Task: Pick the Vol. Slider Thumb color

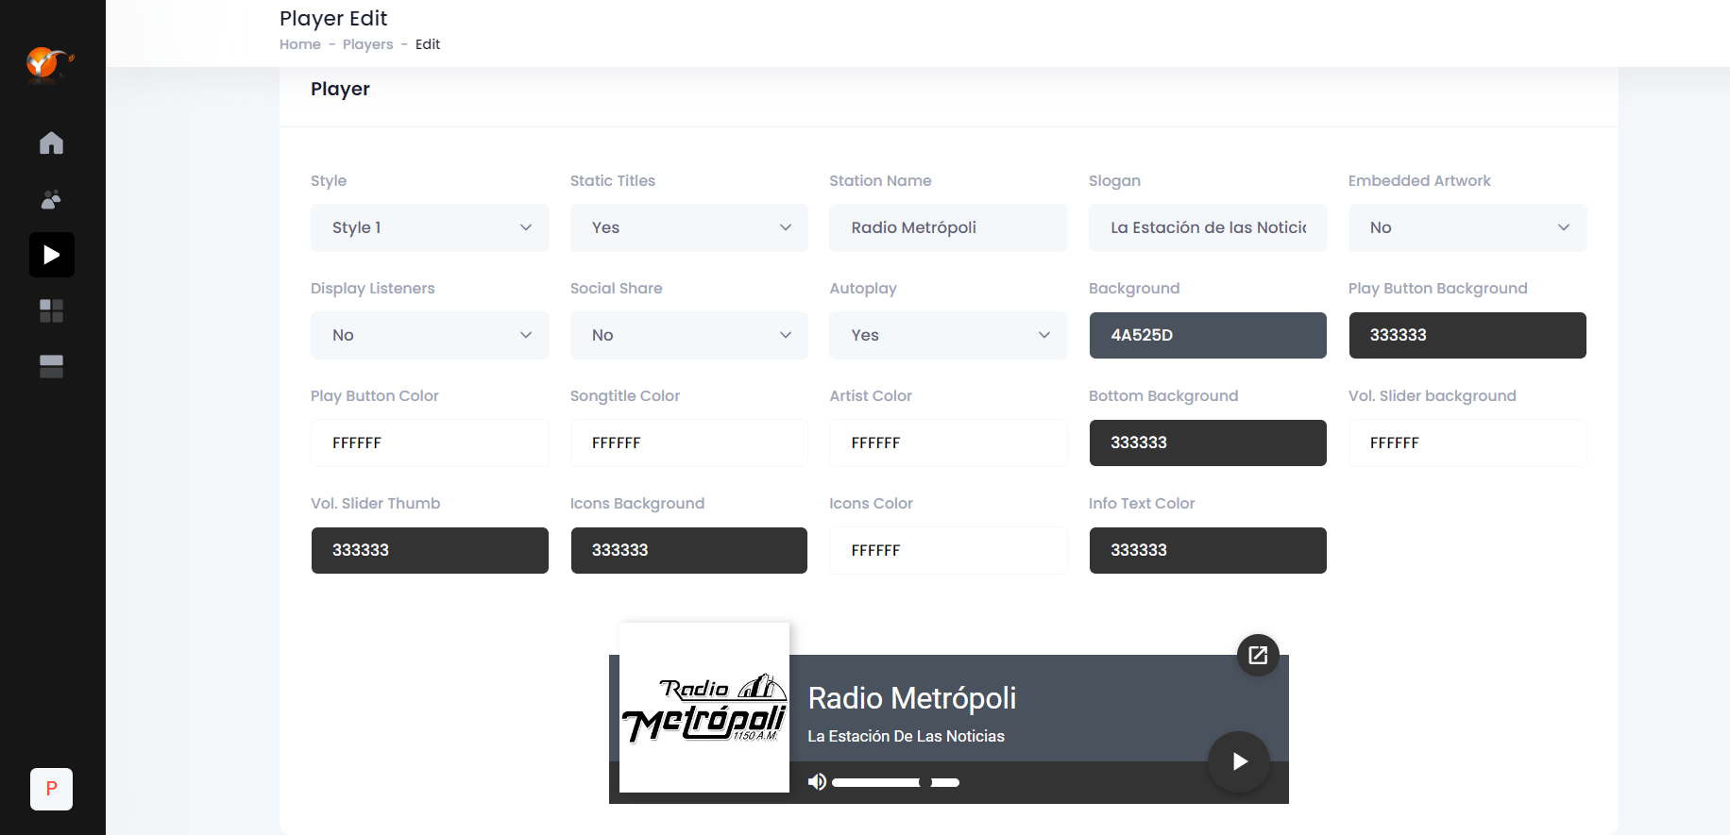Action: pos(430,550)
